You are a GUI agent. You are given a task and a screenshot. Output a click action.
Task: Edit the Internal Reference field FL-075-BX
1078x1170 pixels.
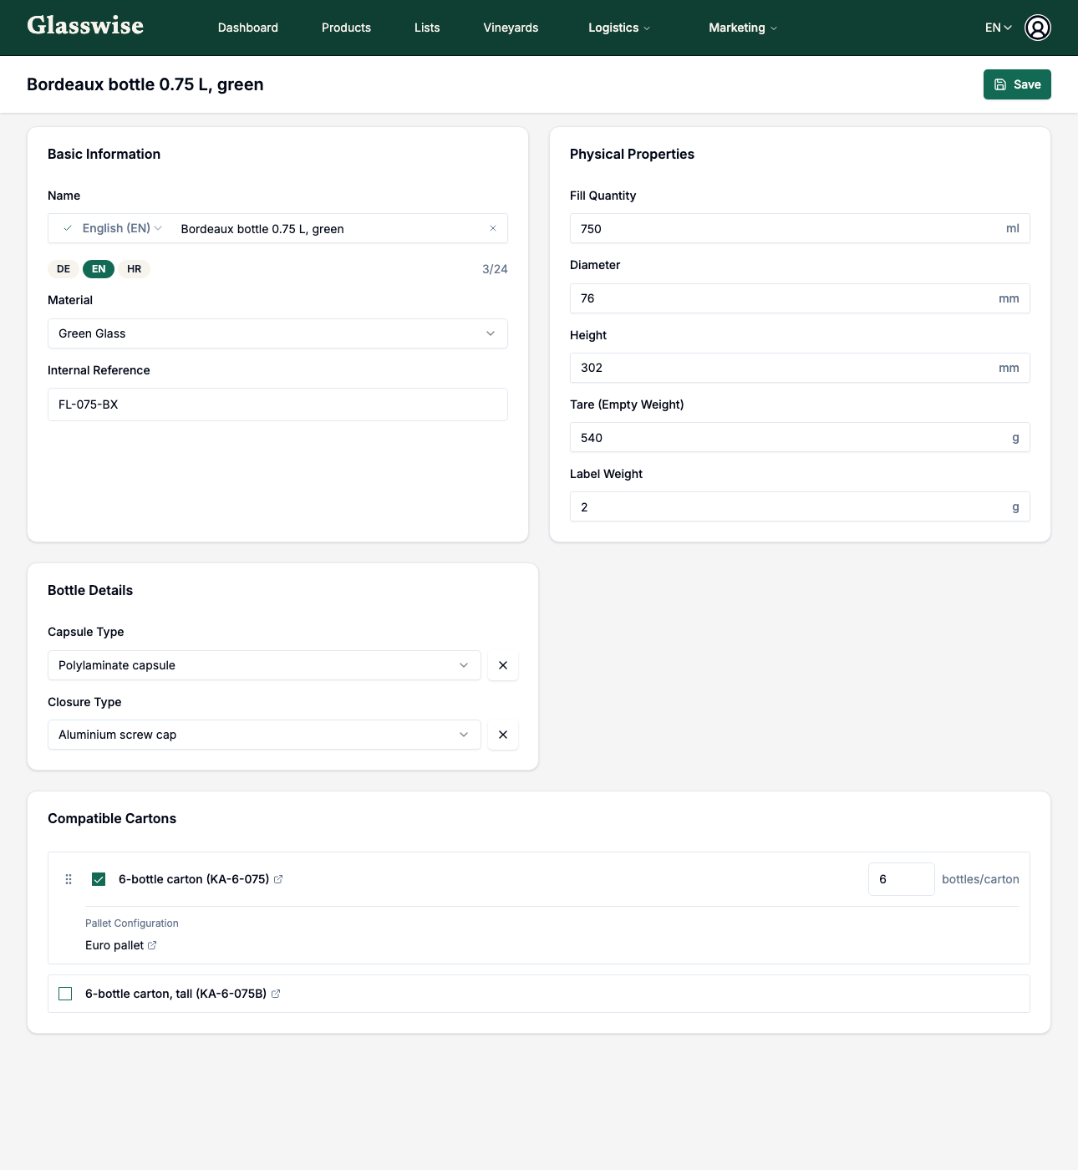[277, 404]
